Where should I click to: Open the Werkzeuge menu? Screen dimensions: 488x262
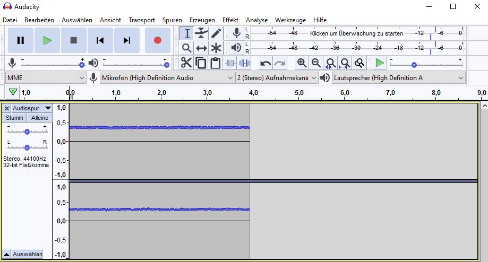pyautogui.click(x=290, y=20)
